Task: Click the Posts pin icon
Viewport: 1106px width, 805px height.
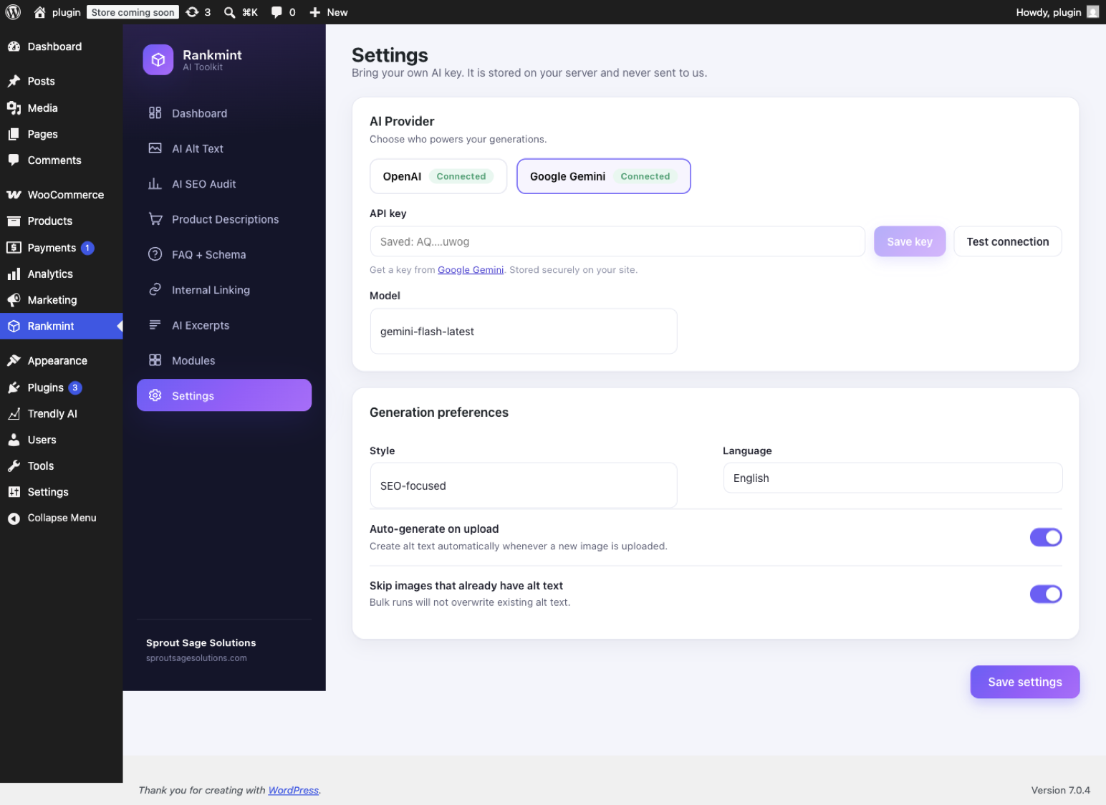Action: pos(14,81)
